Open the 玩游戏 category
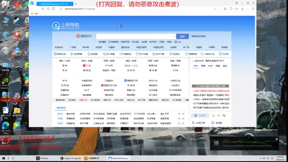 click(x=175, y=54)
